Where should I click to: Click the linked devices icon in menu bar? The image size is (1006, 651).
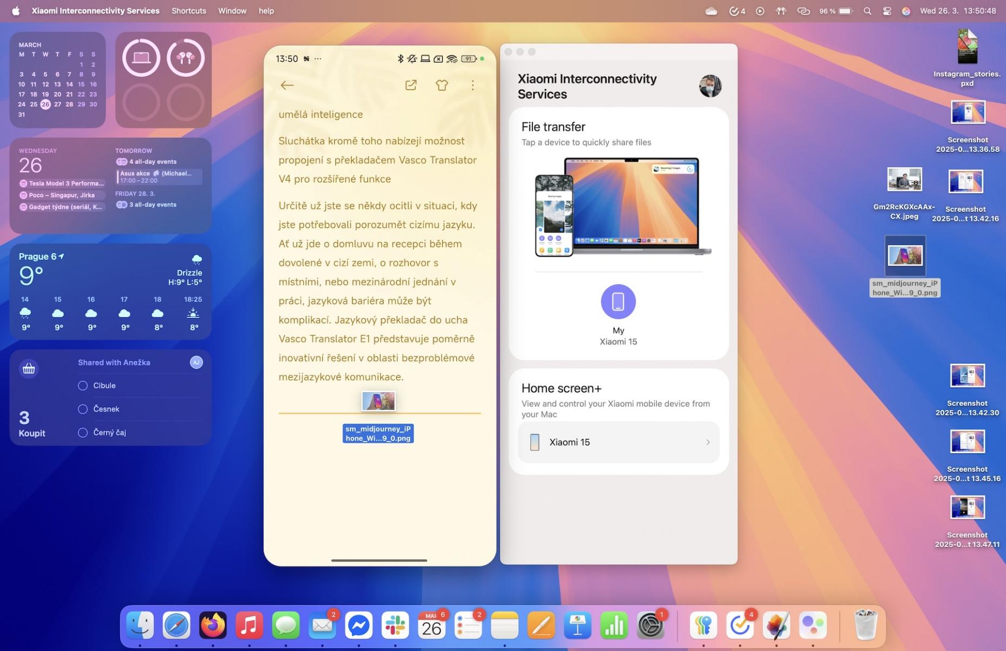[x=803, y=11]
